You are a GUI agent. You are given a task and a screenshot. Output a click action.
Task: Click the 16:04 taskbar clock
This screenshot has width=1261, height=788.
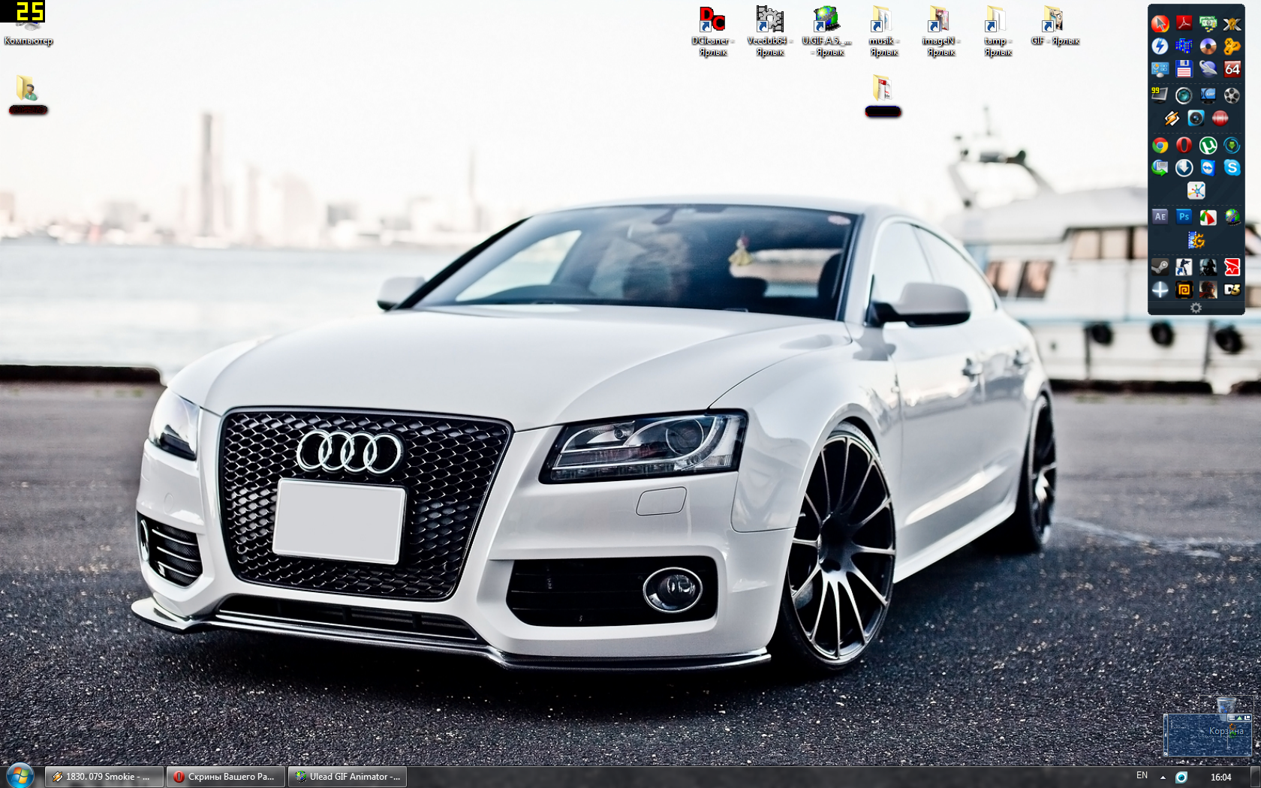1220,777
